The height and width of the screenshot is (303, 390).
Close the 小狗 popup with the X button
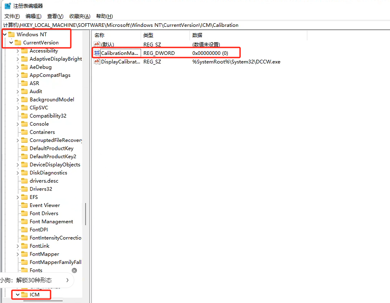(x=74, y=271)
